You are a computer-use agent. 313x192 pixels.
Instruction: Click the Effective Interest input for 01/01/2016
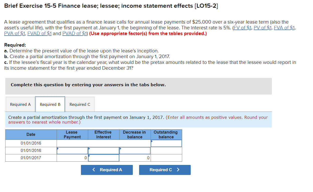point(103,150)
